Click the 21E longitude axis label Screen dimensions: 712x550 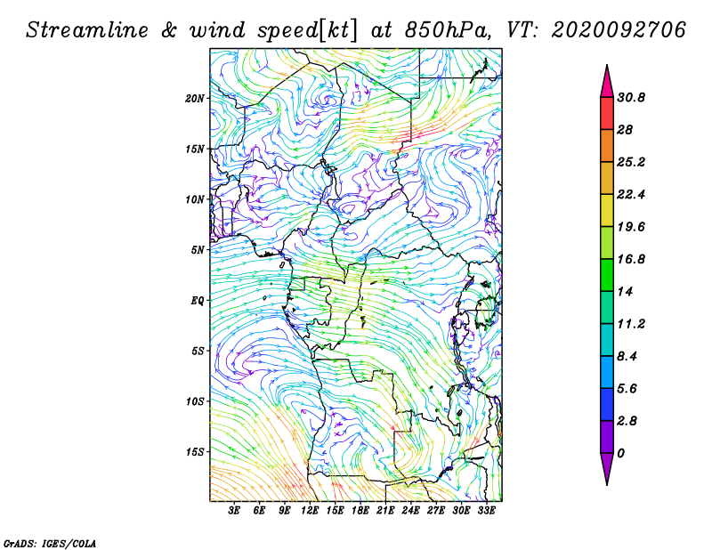(385, 511)
